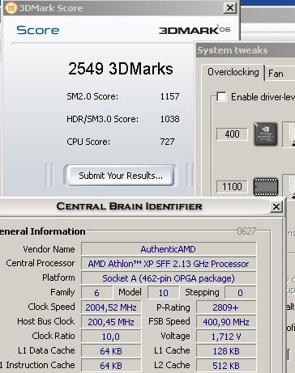The image size is (295, 373).
Task: Click the L2 Cache value 512 KB
Action: tap(226, 366)
